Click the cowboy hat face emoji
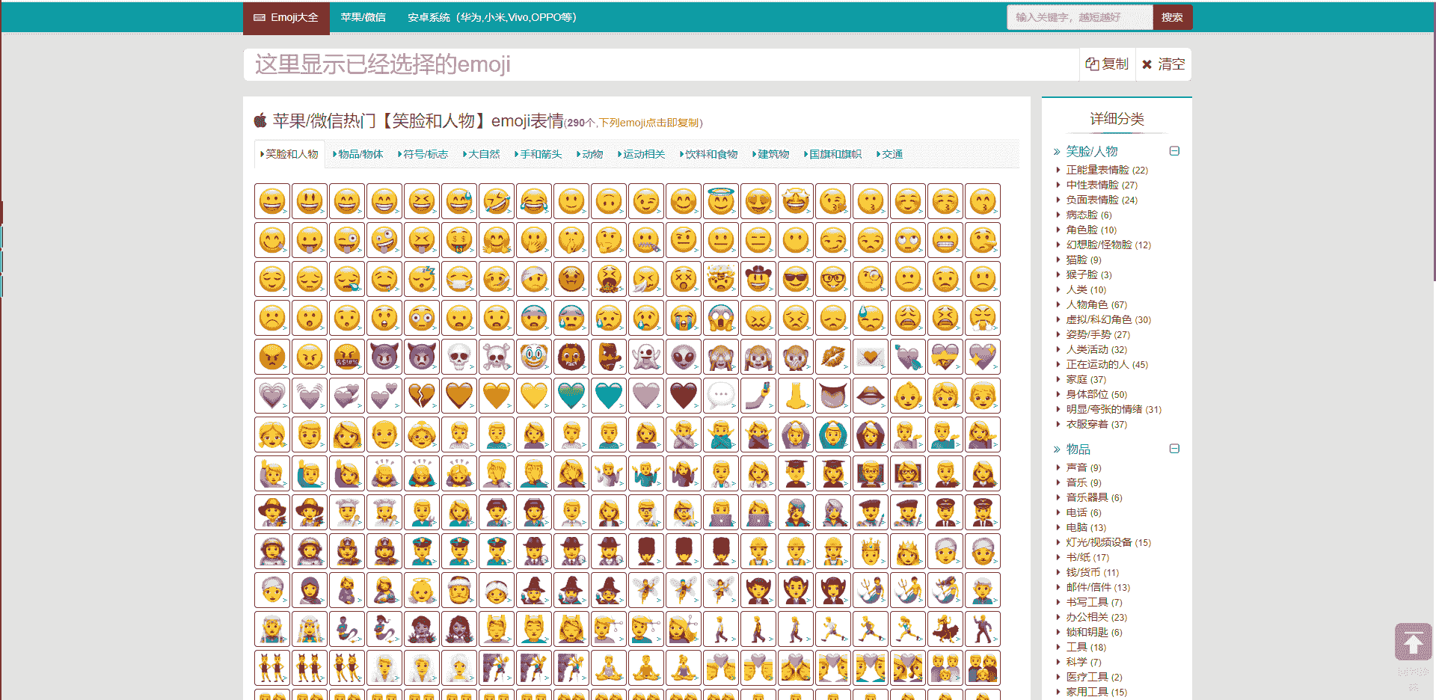Screen dimensions: 1436x700 click(x=758, y=279)
